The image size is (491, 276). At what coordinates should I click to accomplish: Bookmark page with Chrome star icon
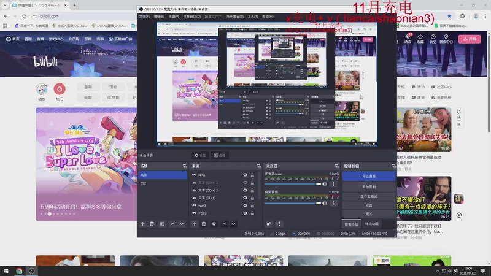point(450,16)
